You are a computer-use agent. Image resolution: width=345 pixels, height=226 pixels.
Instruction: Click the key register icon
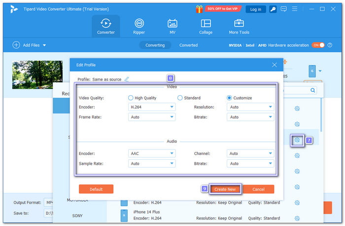271,9
